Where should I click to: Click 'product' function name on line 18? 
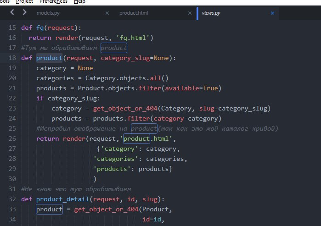pyautogui.click(x=49, y=58)
